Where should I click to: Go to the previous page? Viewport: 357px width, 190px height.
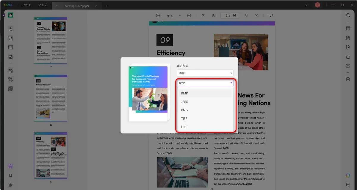[x=213, y=15]
